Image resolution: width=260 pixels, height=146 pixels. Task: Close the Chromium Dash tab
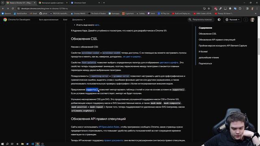pyautogui.click(x=99, y=3)
